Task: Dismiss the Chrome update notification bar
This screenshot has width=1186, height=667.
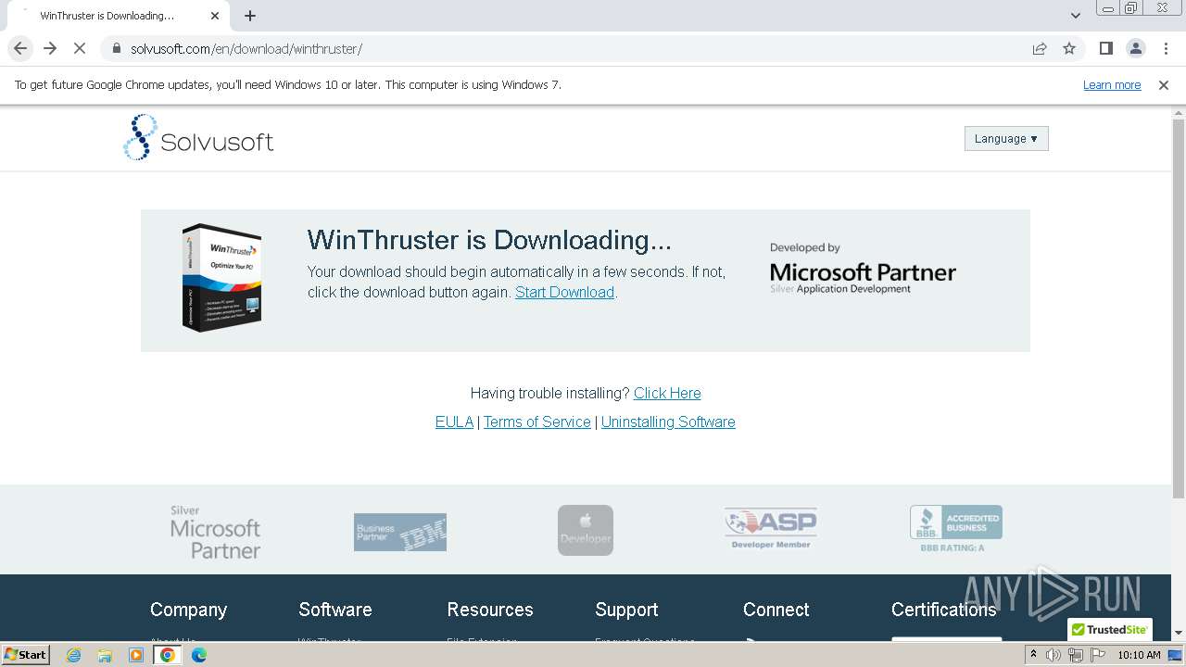Action: click(x=1164, y=84)
